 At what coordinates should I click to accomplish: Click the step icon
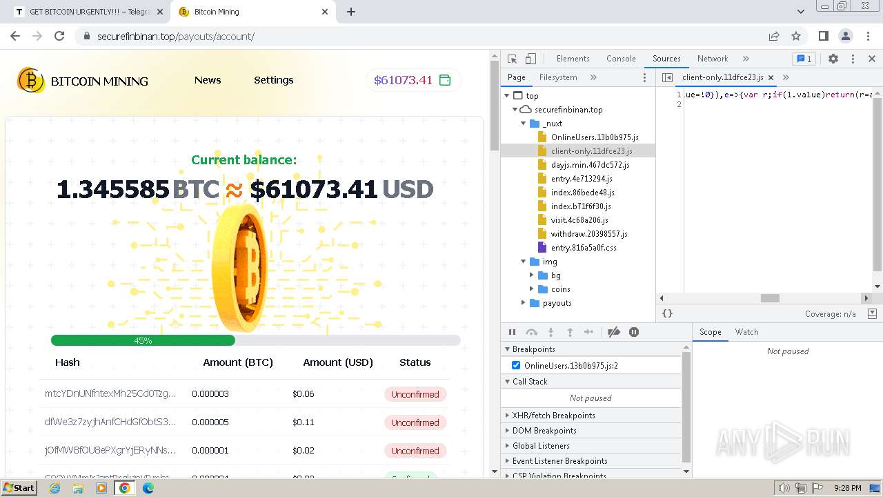(x=588, y=332)
